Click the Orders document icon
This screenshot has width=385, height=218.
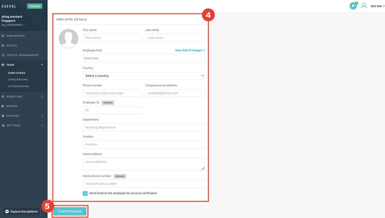click(3, 106)
